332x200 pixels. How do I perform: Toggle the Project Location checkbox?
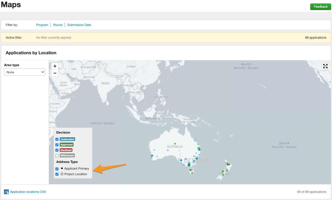click(x=57, y=174)
